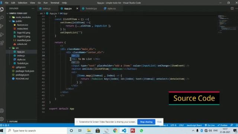Close the App.jsx tab
The width and height of the screenshot is (238, 134).
[77, 9]
